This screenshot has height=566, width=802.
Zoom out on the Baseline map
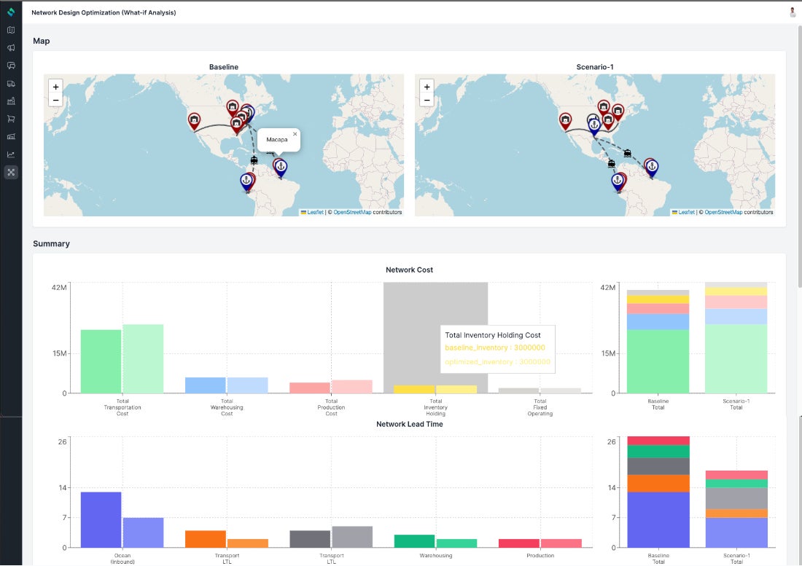coord(56,101)
